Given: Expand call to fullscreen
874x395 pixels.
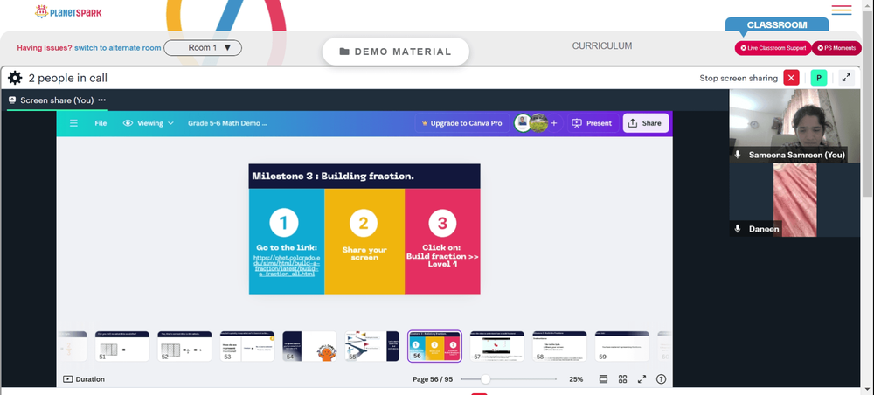Looking at the screenshot, I should pyautogui.click(x=846, y=78).
